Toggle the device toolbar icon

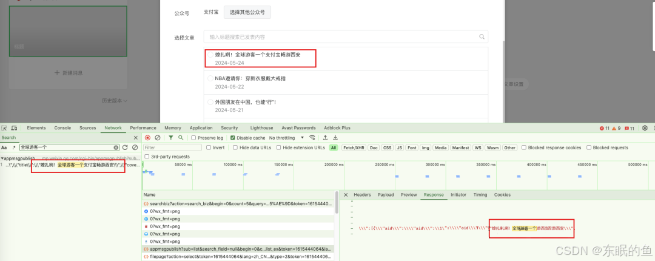click(14, 128)
